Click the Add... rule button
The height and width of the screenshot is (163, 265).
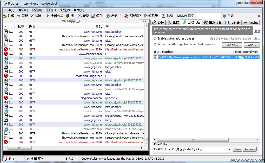(252, 45)
